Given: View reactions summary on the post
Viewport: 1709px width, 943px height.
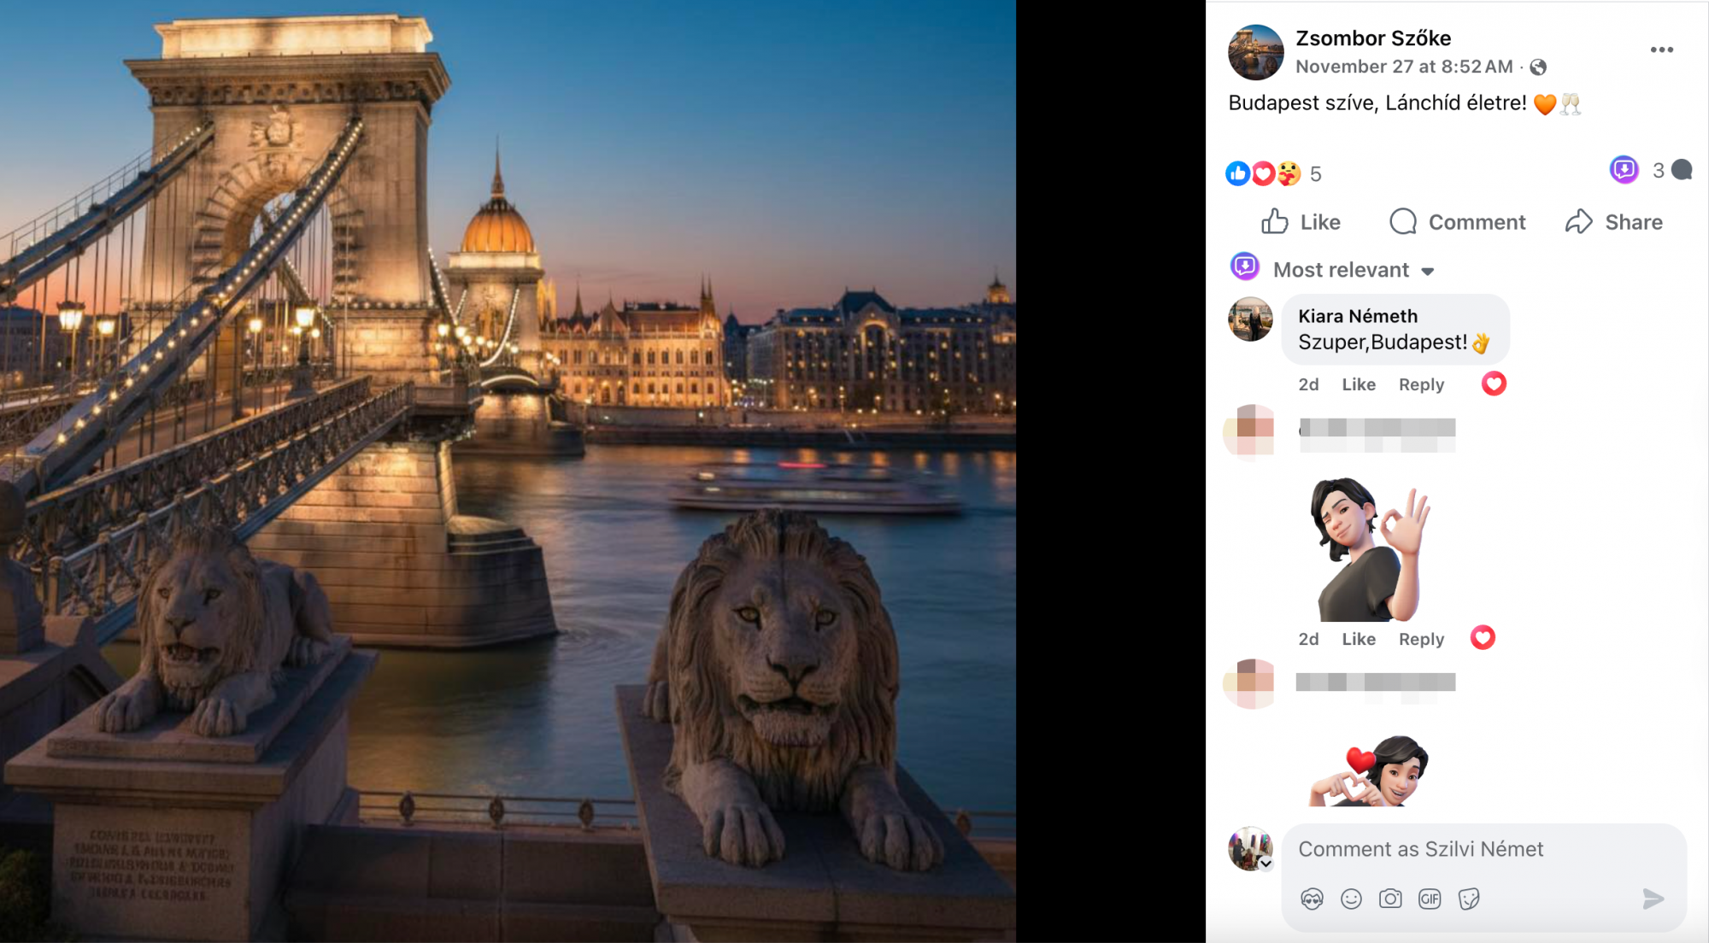Looking at the screenshot, I should click(x=1273, y=173).
